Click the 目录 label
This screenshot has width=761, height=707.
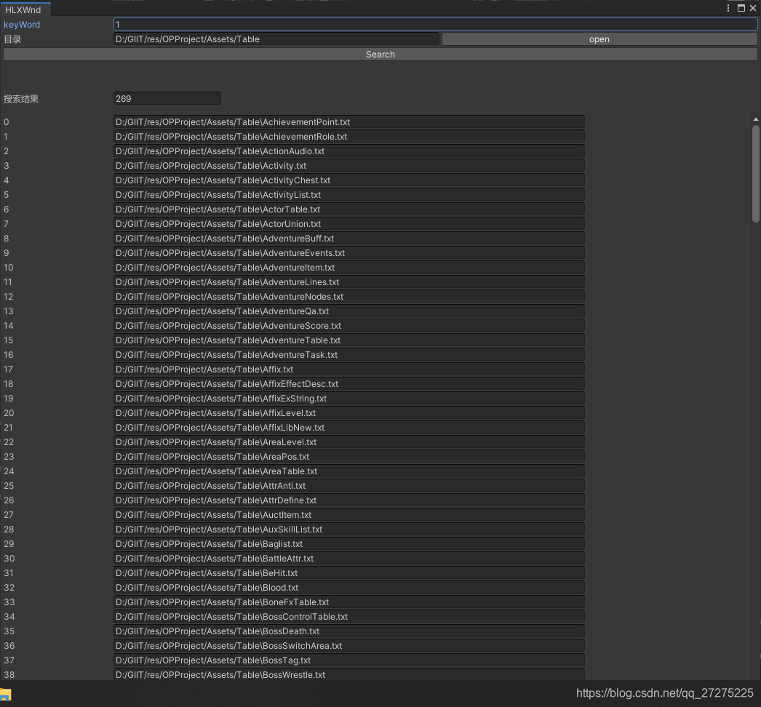click(x=12, y=39)
